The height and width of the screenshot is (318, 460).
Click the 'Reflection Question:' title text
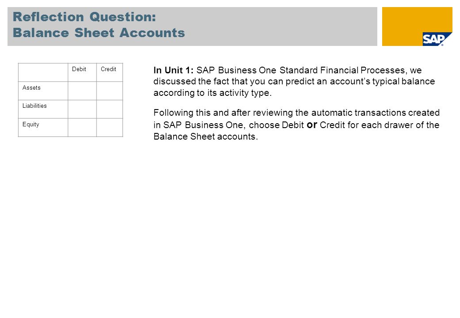pos(84,17)
